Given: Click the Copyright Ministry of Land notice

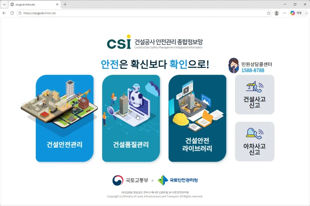Looking at the screenshot, I should [x=155, y=197].
